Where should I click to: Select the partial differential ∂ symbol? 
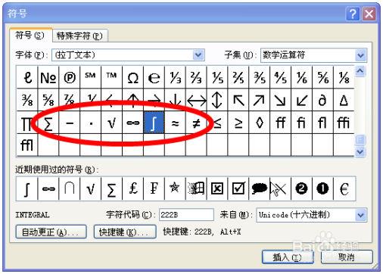pos(323,100)
